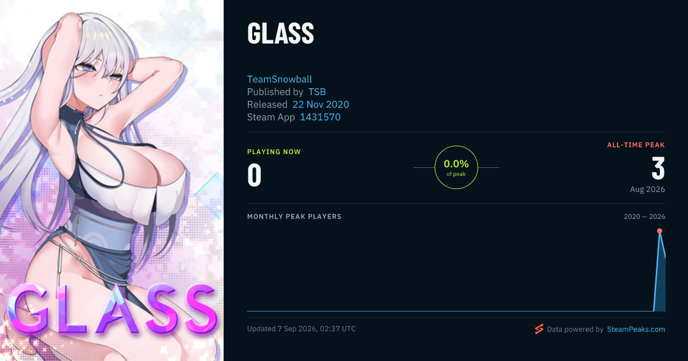Click the monthly peak players chart area
688x361 pixels.
[456, 269]
